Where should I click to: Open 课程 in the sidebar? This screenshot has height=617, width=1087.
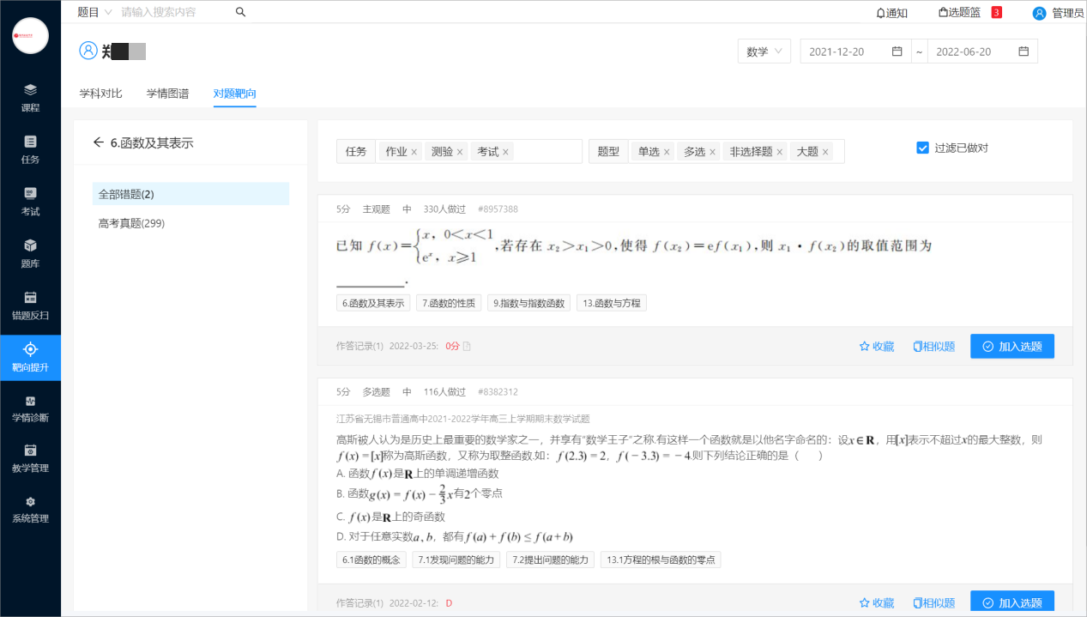click(x=30, y=98)
